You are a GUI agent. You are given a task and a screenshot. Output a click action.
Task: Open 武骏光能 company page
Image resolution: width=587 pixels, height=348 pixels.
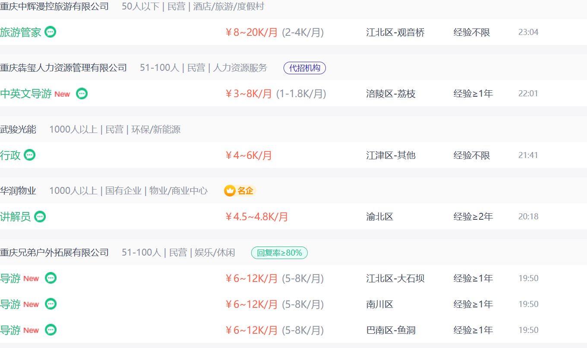[x=18, y=129]
